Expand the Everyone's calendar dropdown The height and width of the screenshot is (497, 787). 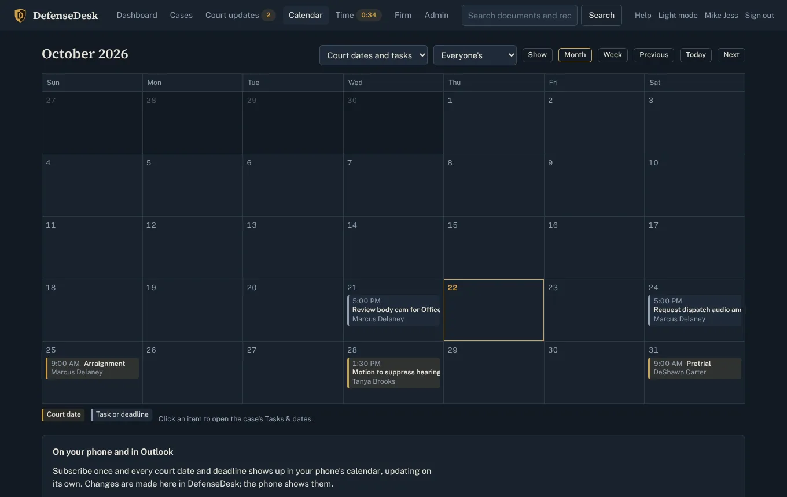(x=475, y=55)
